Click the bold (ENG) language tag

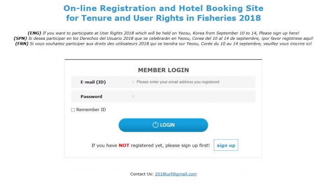[x=34, y=33]
